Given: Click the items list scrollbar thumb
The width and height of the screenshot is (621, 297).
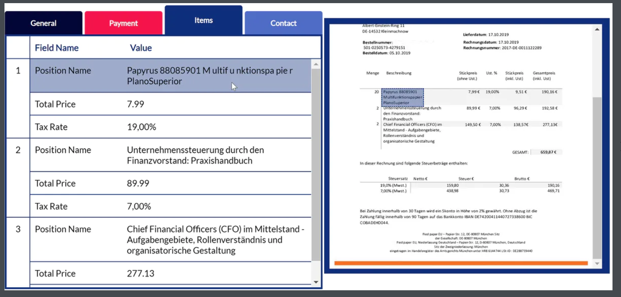Looking at the screenshot, I should point(316,165).
